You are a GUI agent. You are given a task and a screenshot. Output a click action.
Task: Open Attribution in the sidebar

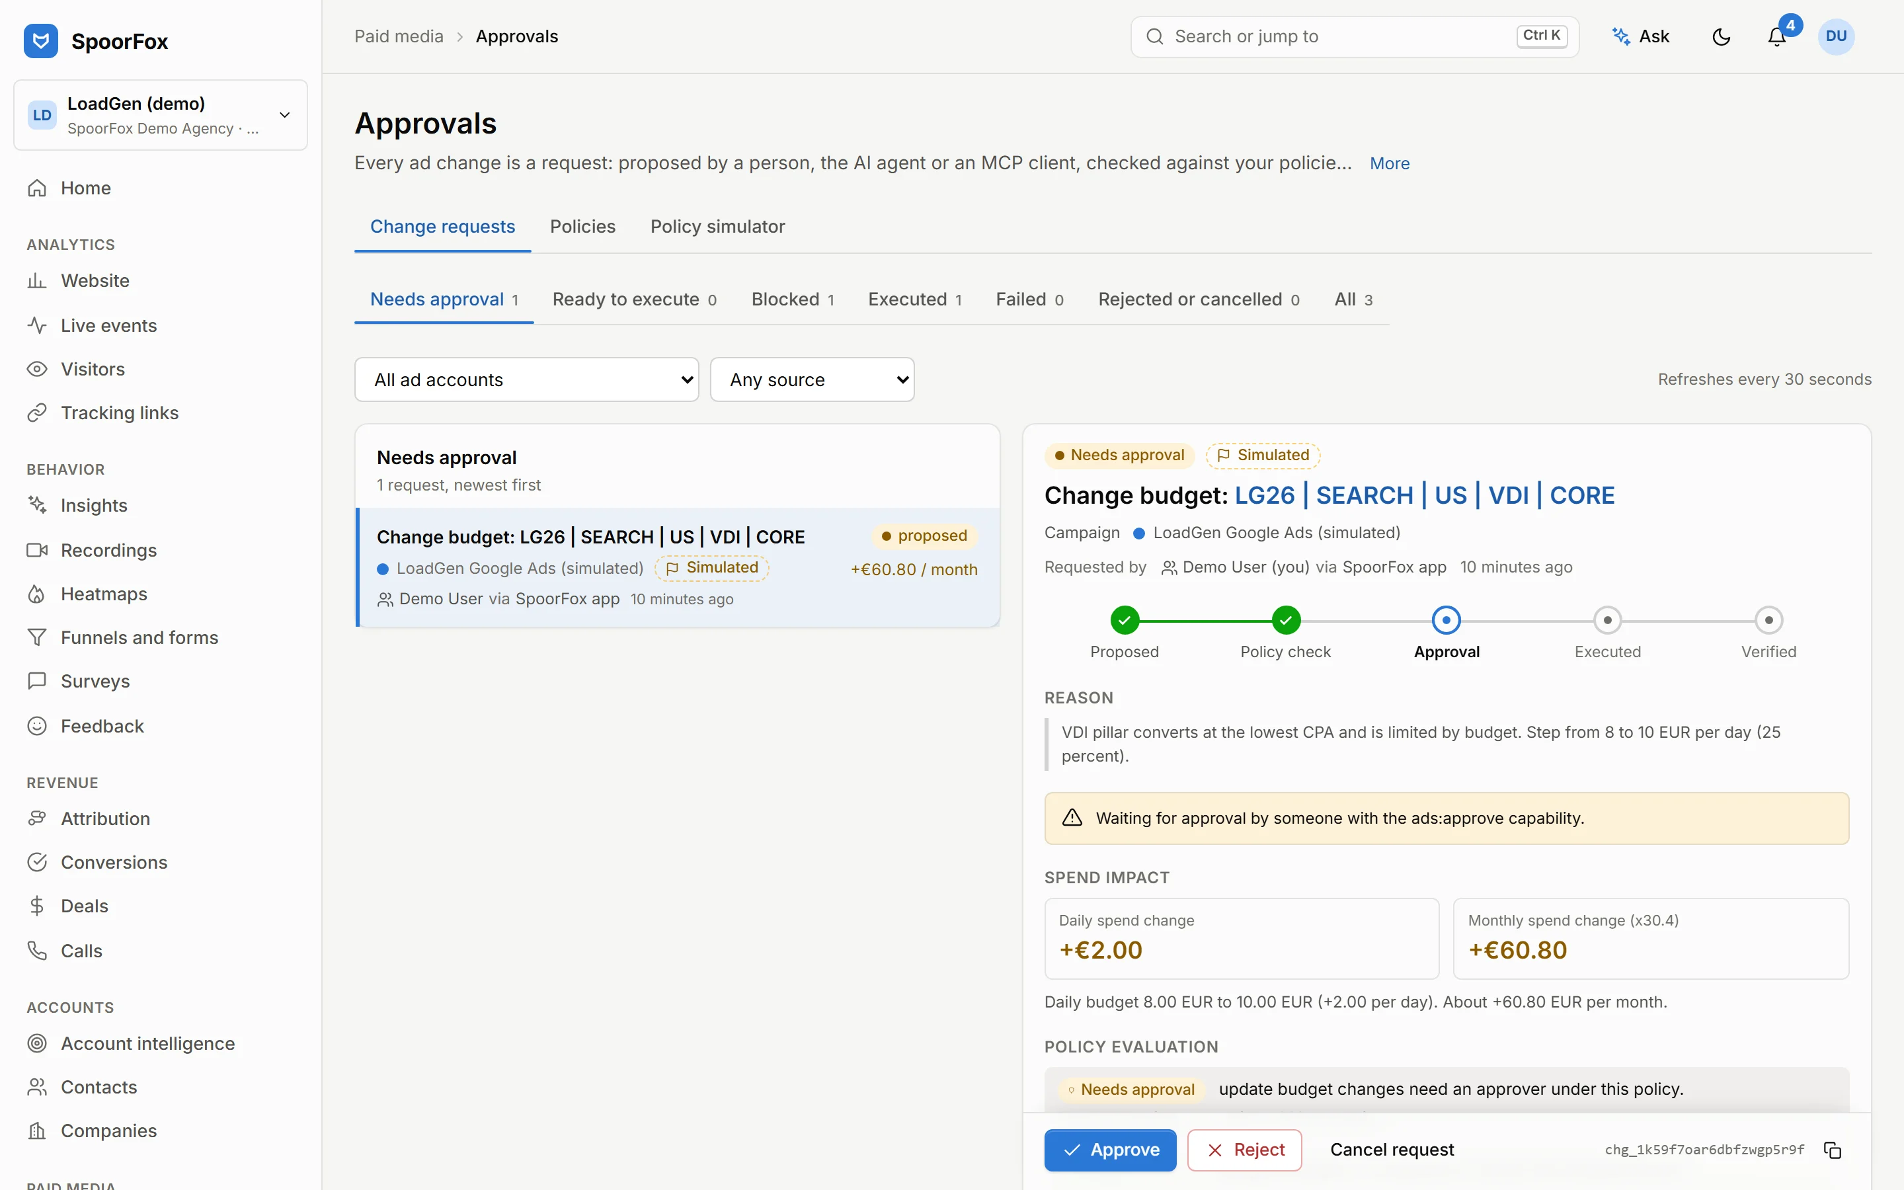point(160,818)
